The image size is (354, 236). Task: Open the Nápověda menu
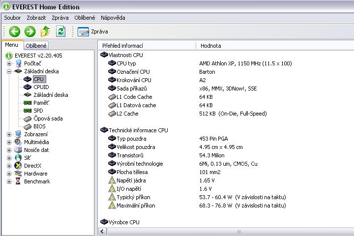coord(113,18)
